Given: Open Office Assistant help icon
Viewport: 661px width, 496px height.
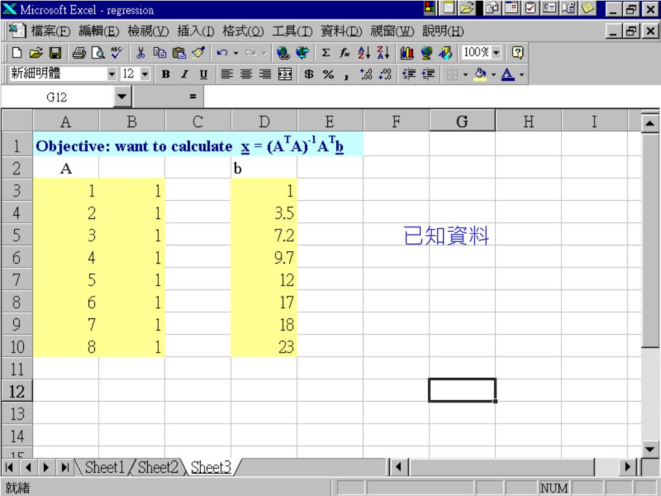Looking at the screenshot, I should [518, 53].
